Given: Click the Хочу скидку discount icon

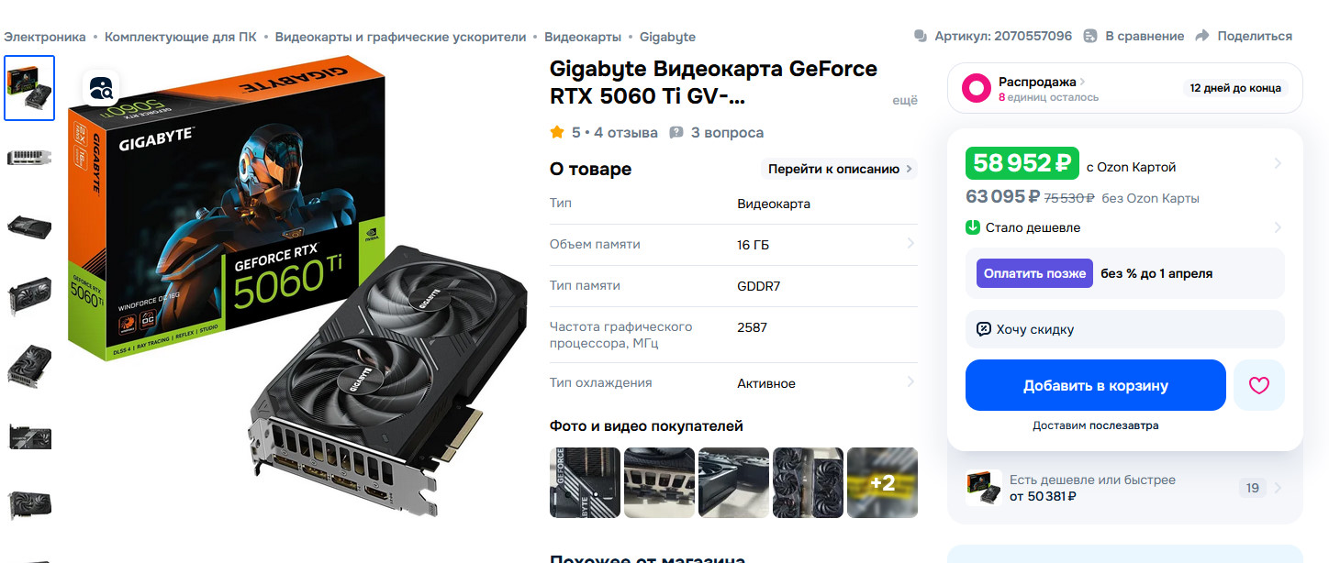Looking at the screenshot, I should [984, 329].
